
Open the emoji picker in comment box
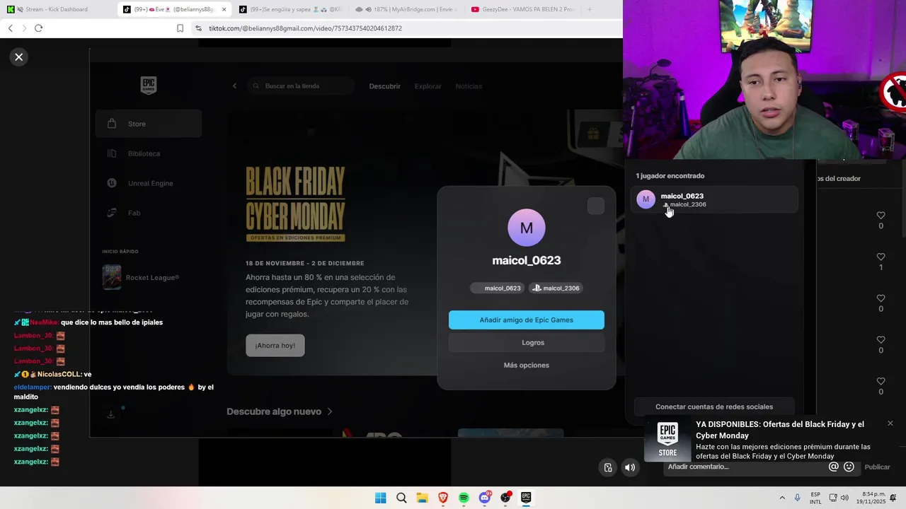click(x=849, y=467)
